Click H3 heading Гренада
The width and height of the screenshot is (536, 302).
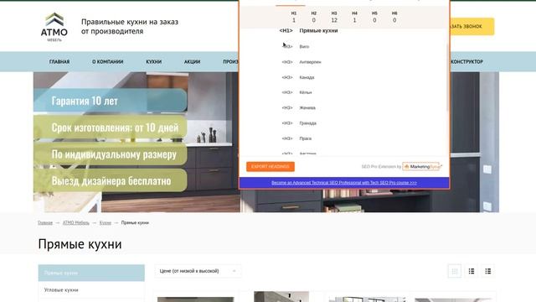coord(307,123)
